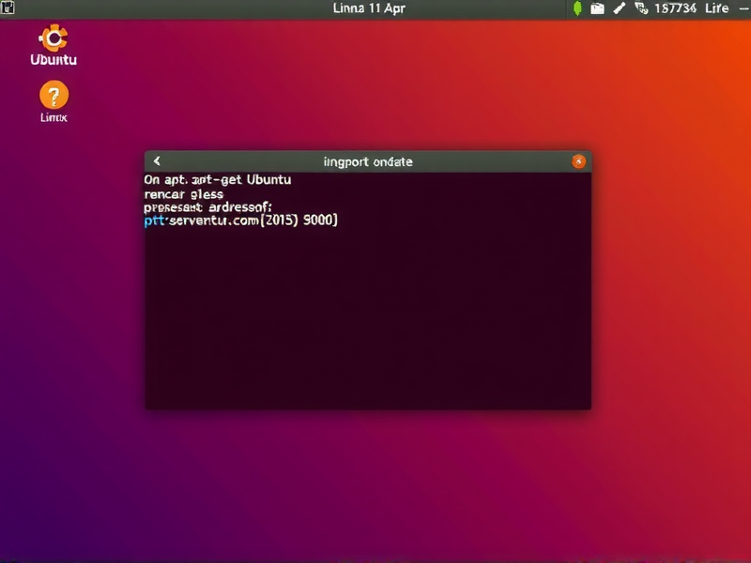Select the 'On apt apt-get Ubuntu' output line
This screenshot has width=751, height=563.
click(x=218, y=179)
